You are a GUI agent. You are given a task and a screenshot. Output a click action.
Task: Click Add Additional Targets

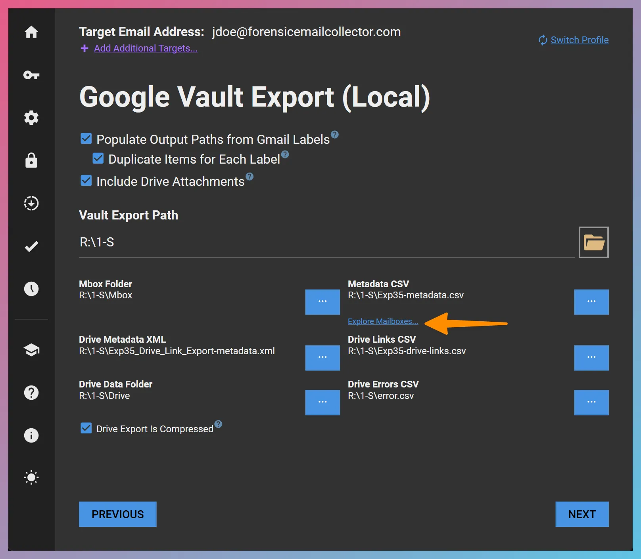pyautogui.click(x=145, y=48)
